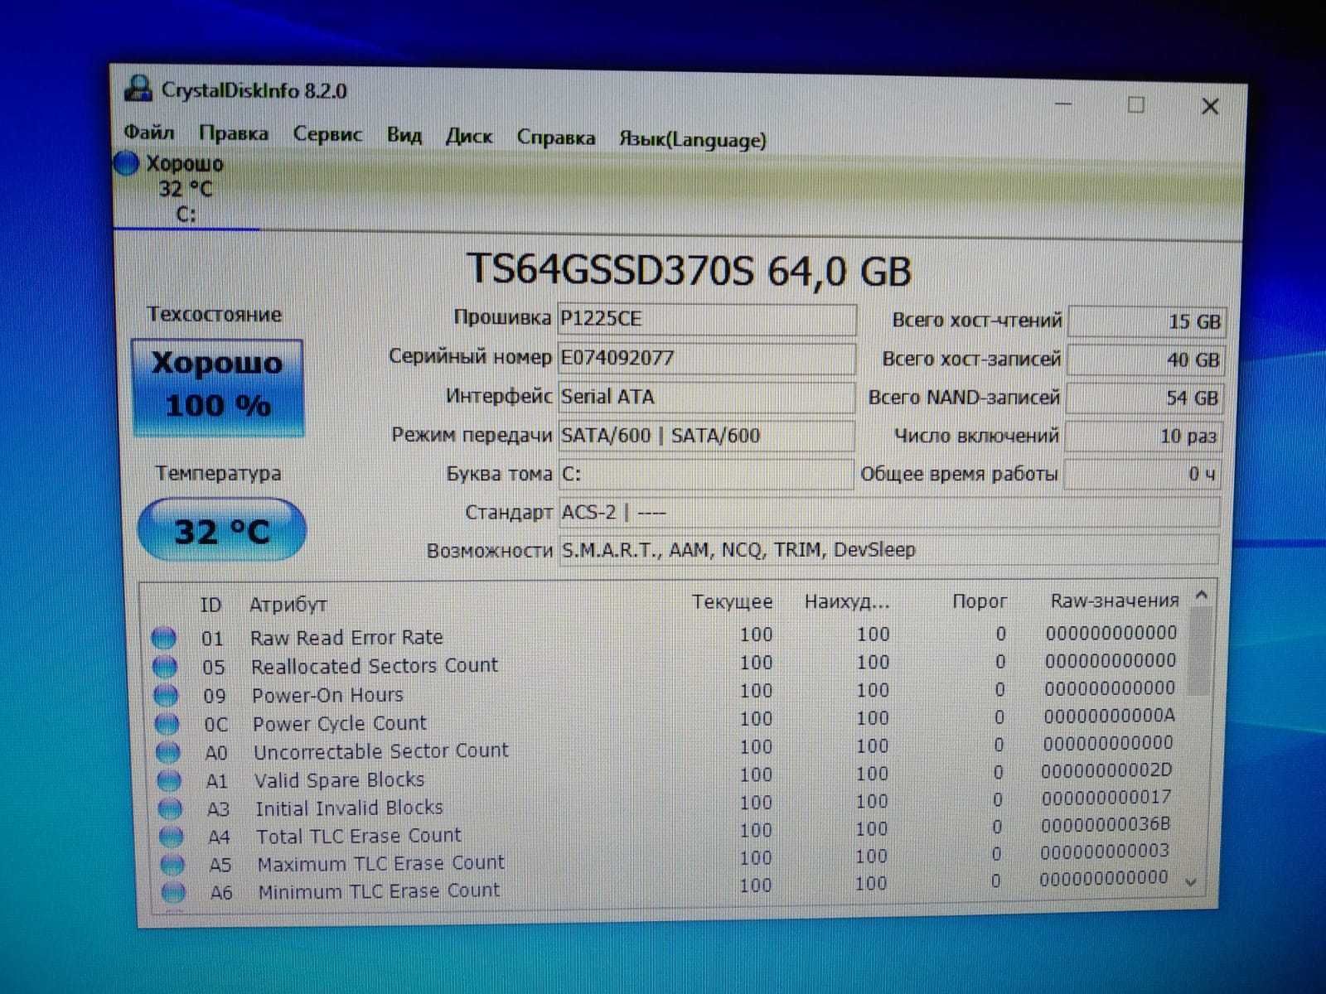Click the power-on hours value 0 ч

[1143, 474]
